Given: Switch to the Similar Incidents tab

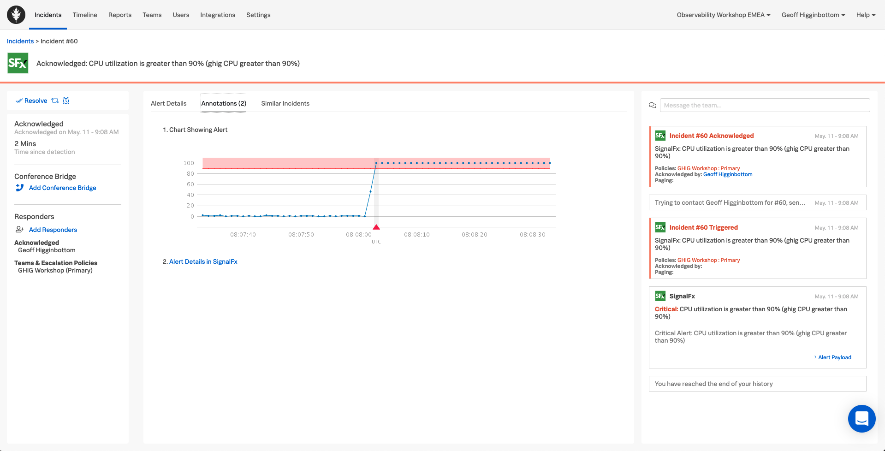Looking at the screenshot, I should [285, 103].
